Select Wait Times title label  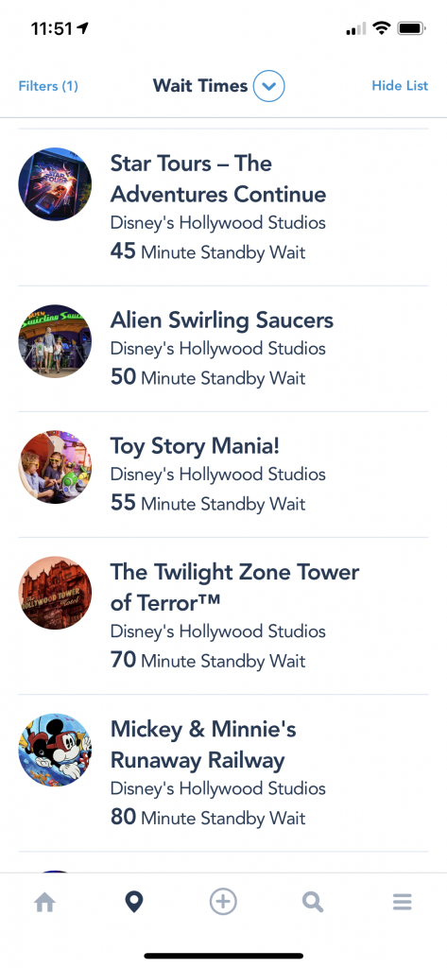[x=200, y=86]
